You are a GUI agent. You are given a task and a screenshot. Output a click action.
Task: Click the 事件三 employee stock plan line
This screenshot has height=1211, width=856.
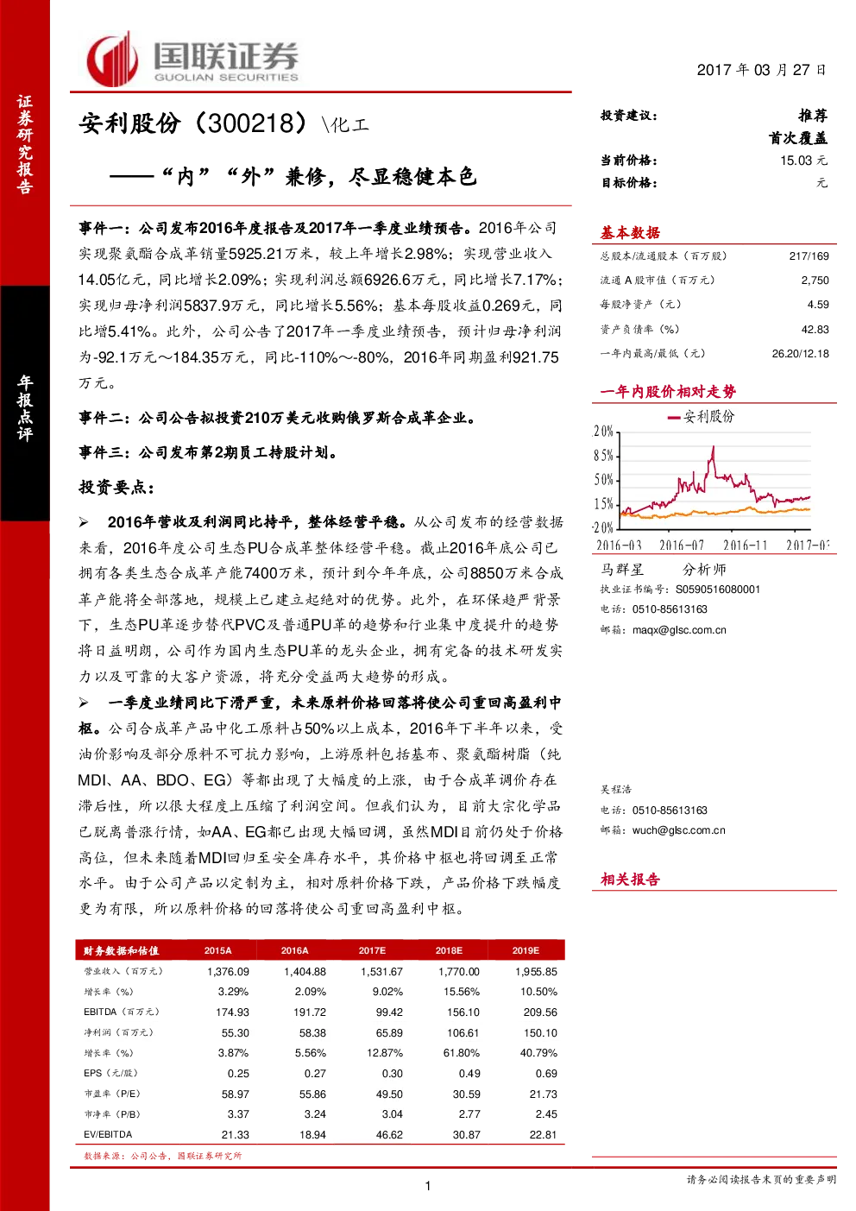click(x=208, y=452)
